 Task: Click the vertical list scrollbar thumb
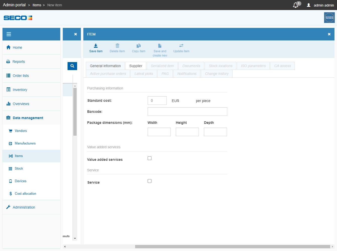coord(75,112)
